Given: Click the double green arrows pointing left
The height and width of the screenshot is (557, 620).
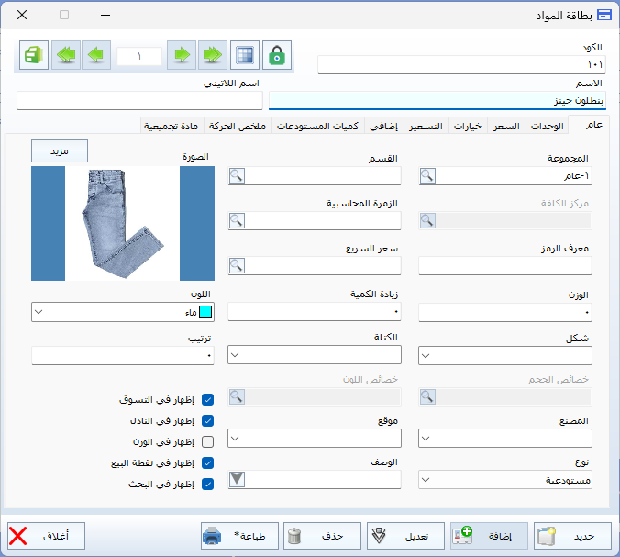Looking at the screenshot, I should [66, 55].
